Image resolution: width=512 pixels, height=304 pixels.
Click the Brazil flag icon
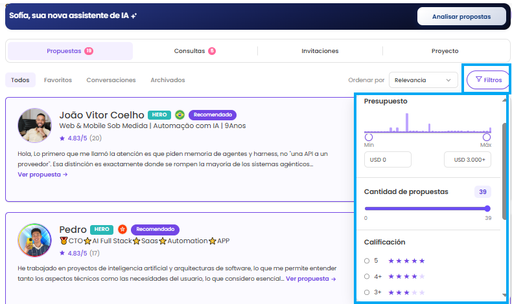[180, 114]
